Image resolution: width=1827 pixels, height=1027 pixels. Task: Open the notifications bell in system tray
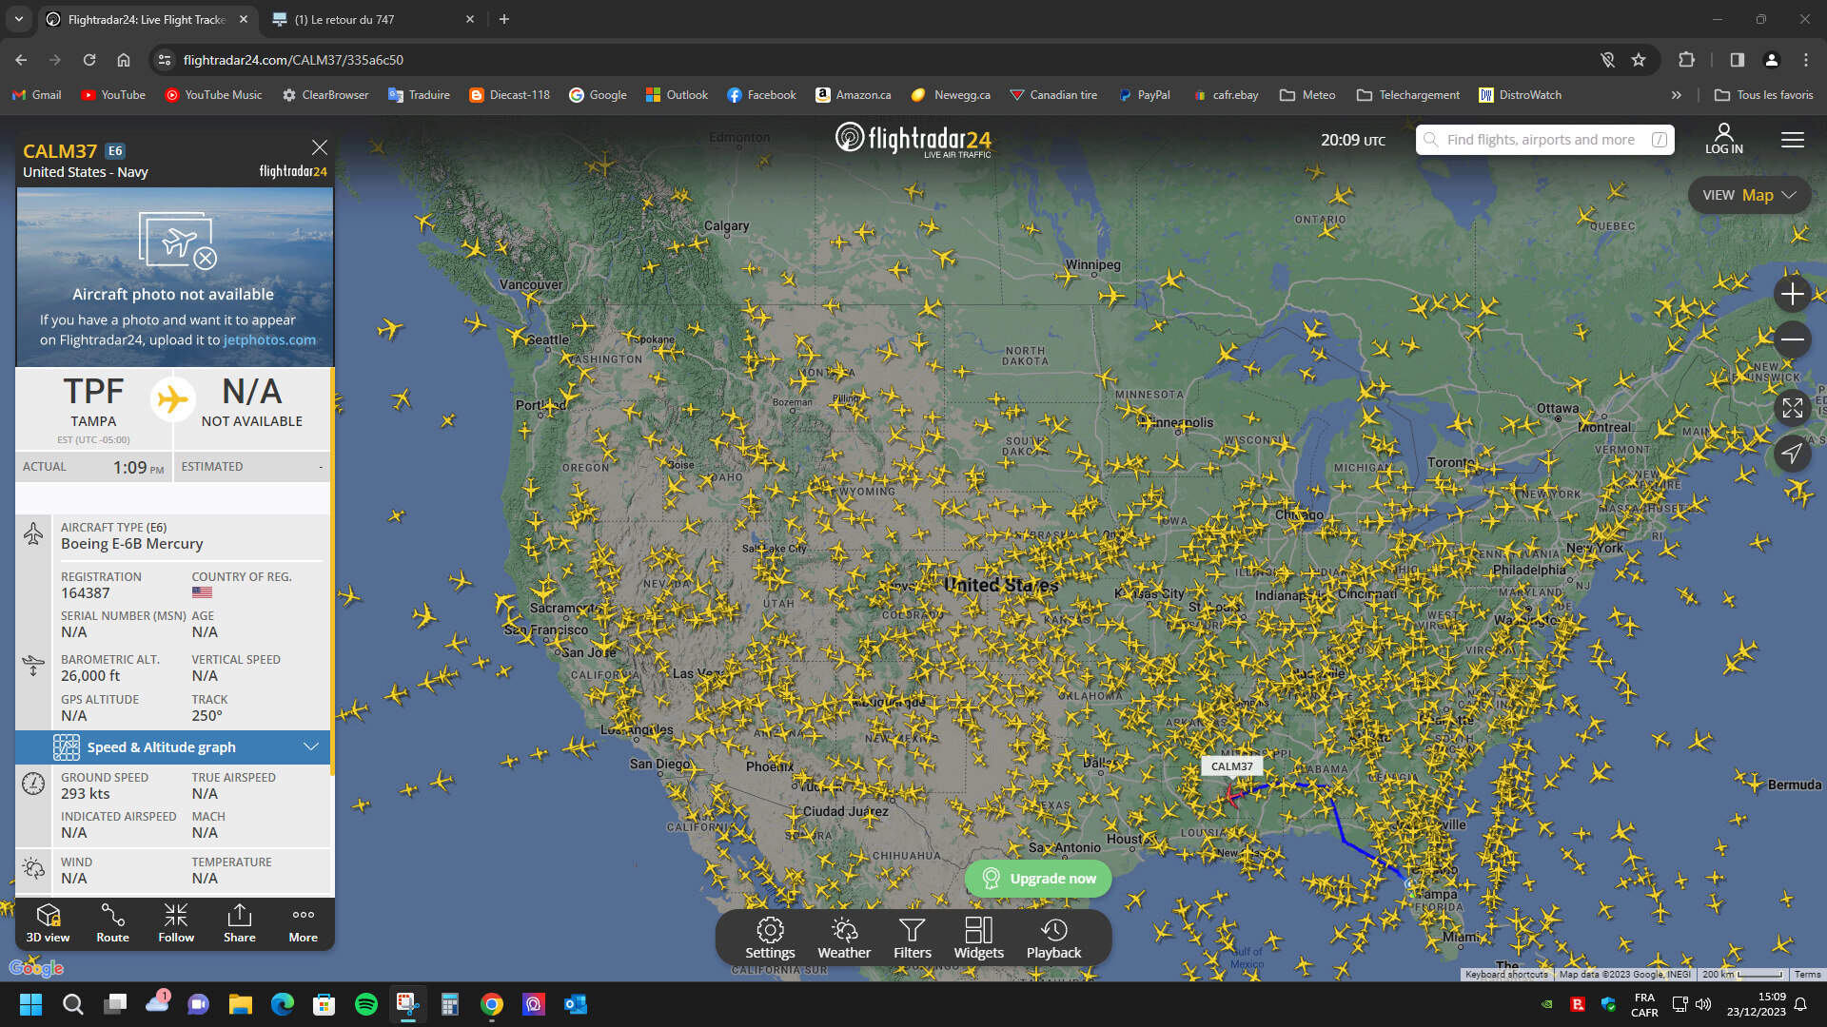(1800, 1004)
